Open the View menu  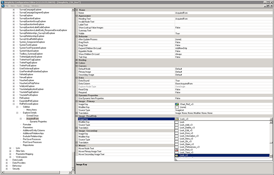click(x=13, y=6)
